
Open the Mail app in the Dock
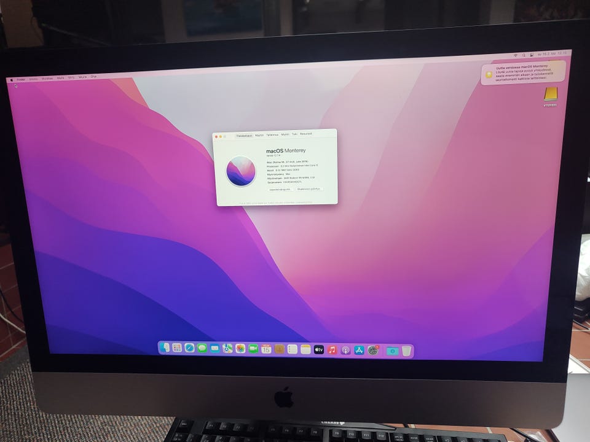pos(215,349)
